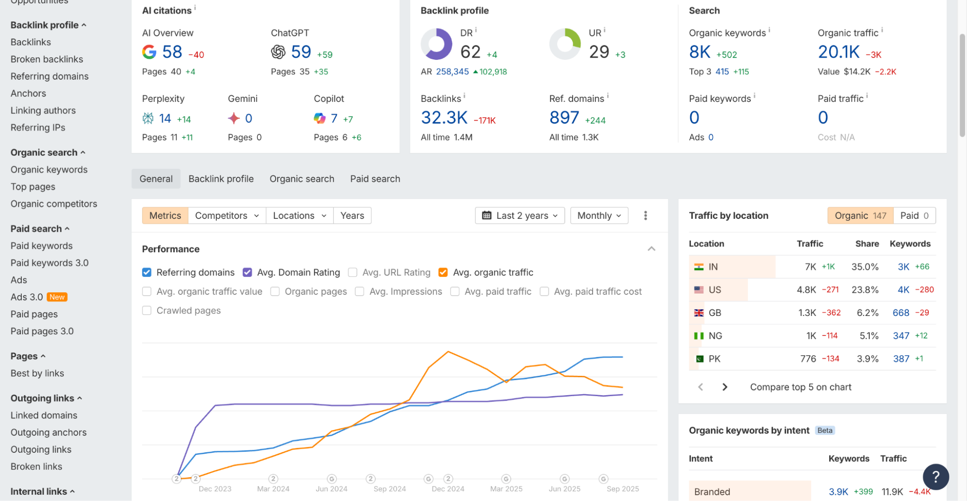
Task: Enable the Avg. URL Rating checkbox
Action: 353,272
